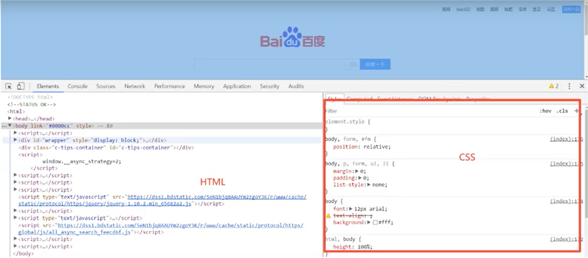Click the warning icon beside text-align
The width and height of the screenshot is (588, 258).
[x=328, y=215]
